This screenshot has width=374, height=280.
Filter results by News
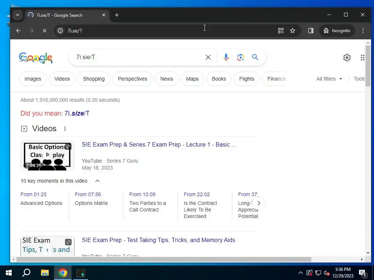pos(167,79)
